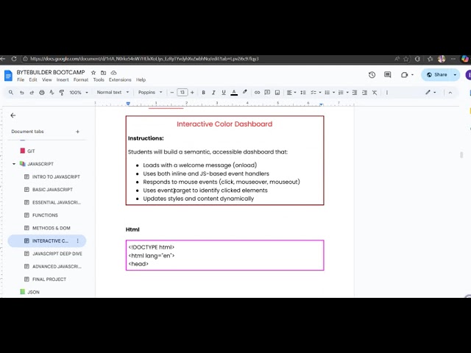Open the editing mode pencil dropdown

tap(431, 93)
